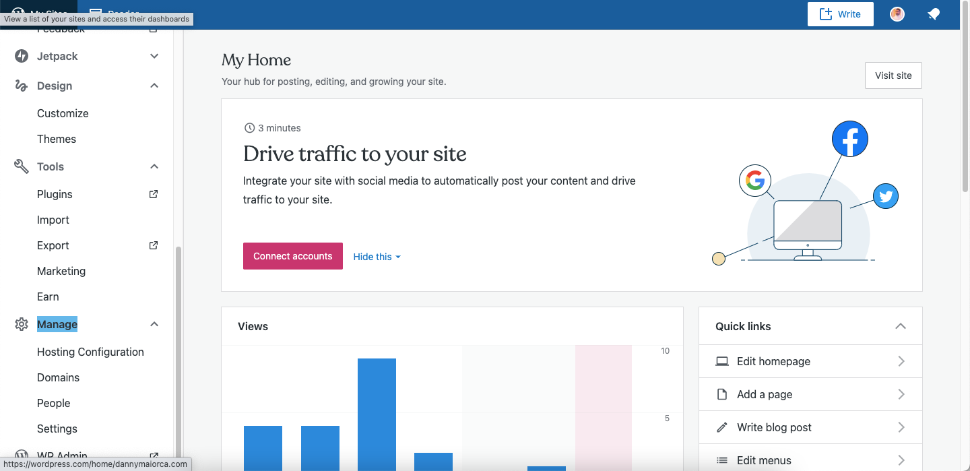Open Marketing under Tools

tap(61, 271)
